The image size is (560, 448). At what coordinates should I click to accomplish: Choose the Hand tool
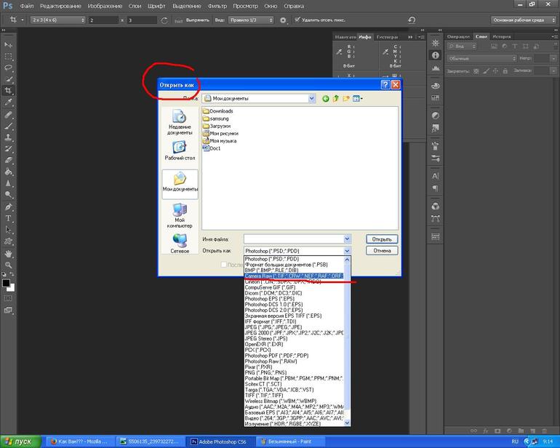coord(9,254)
